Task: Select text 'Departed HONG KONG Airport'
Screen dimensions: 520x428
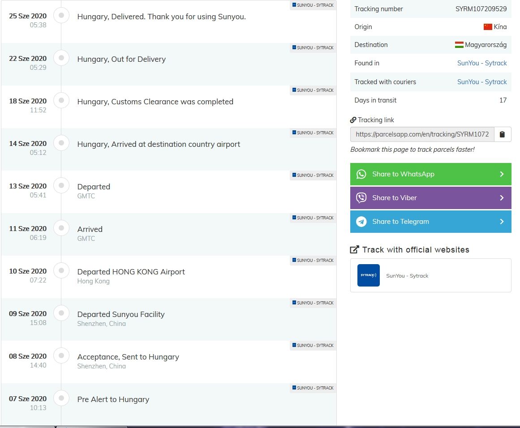Action: (131, 272)
